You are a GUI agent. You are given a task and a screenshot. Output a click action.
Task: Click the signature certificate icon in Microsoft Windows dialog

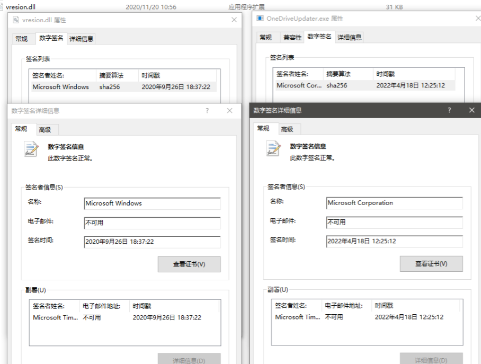31,149
